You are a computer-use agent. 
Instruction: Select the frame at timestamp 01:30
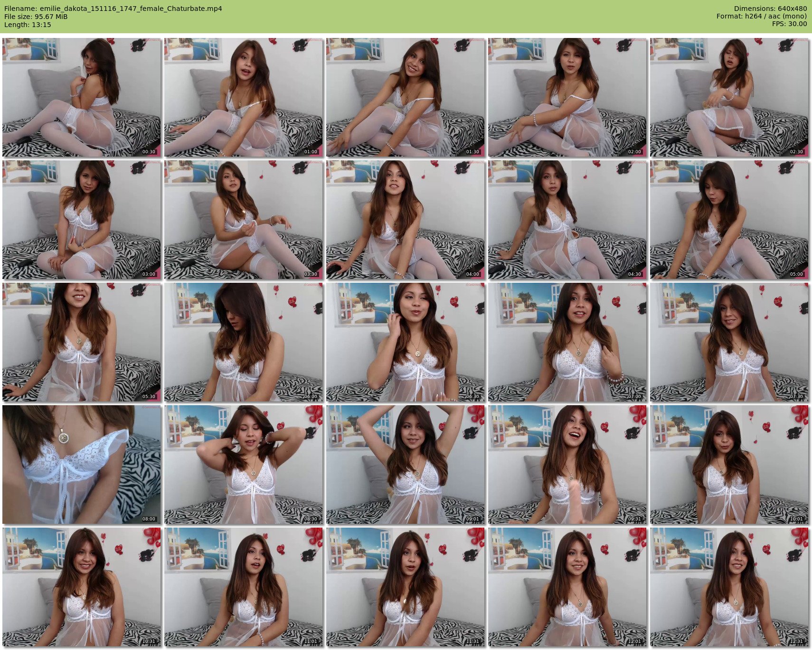point(406,97)
